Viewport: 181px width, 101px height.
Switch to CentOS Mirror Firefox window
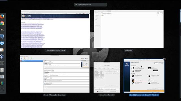pos(55,29)
